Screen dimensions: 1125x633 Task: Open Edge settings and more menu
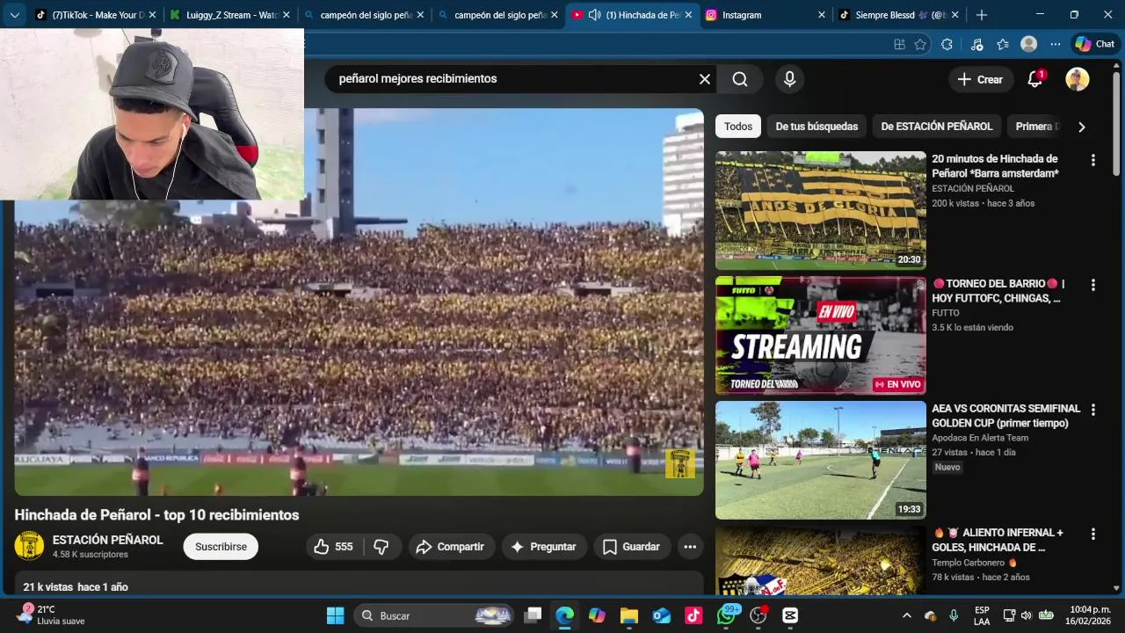(1054, 44)
